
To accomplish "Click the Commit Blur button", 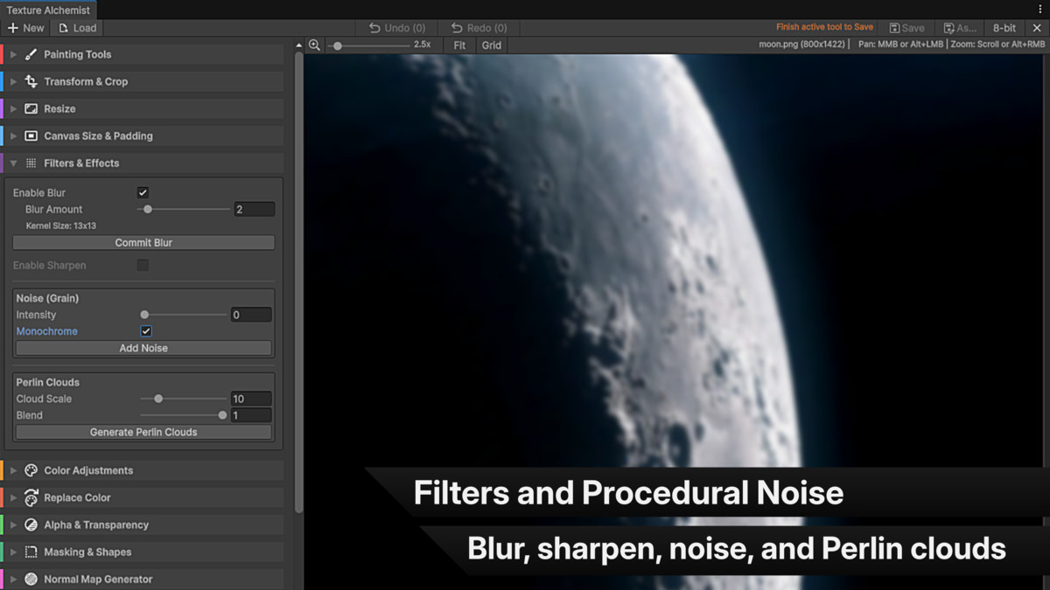I will (x=143, y=242).
